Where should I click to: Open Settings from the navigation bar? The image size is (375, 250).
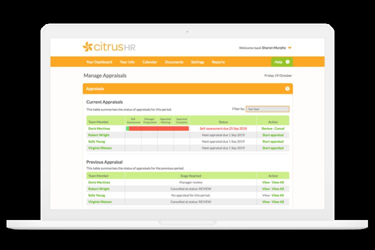click(197, 62)
